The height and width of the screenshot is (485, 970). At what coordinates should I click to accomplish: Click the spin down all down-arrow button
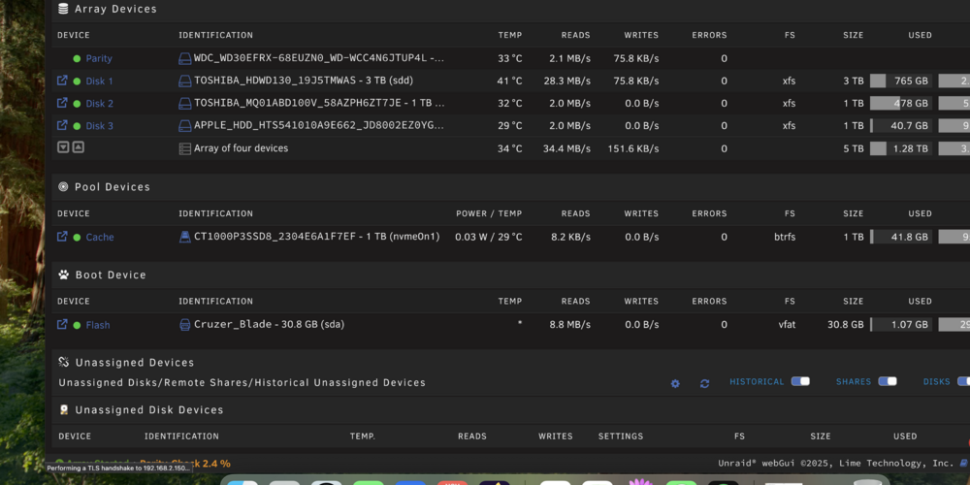(63, 147)
